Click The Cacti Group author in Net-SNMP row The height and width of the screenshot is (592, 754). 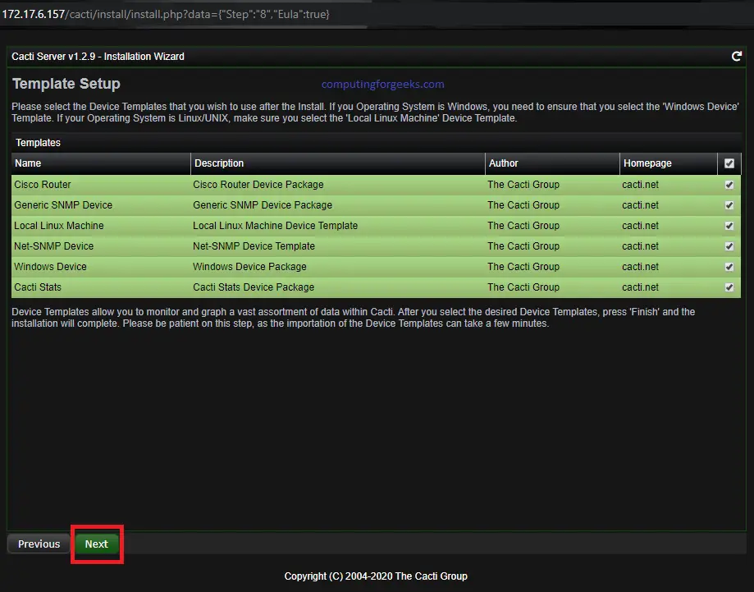point(523,246)
